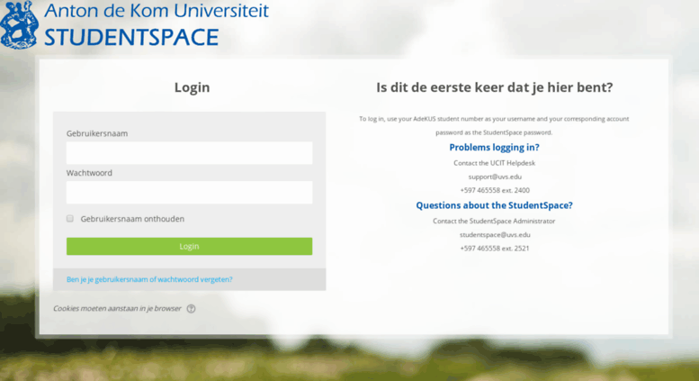Click the green Login button
Screen dimensions: 699x381
point(189,246)
